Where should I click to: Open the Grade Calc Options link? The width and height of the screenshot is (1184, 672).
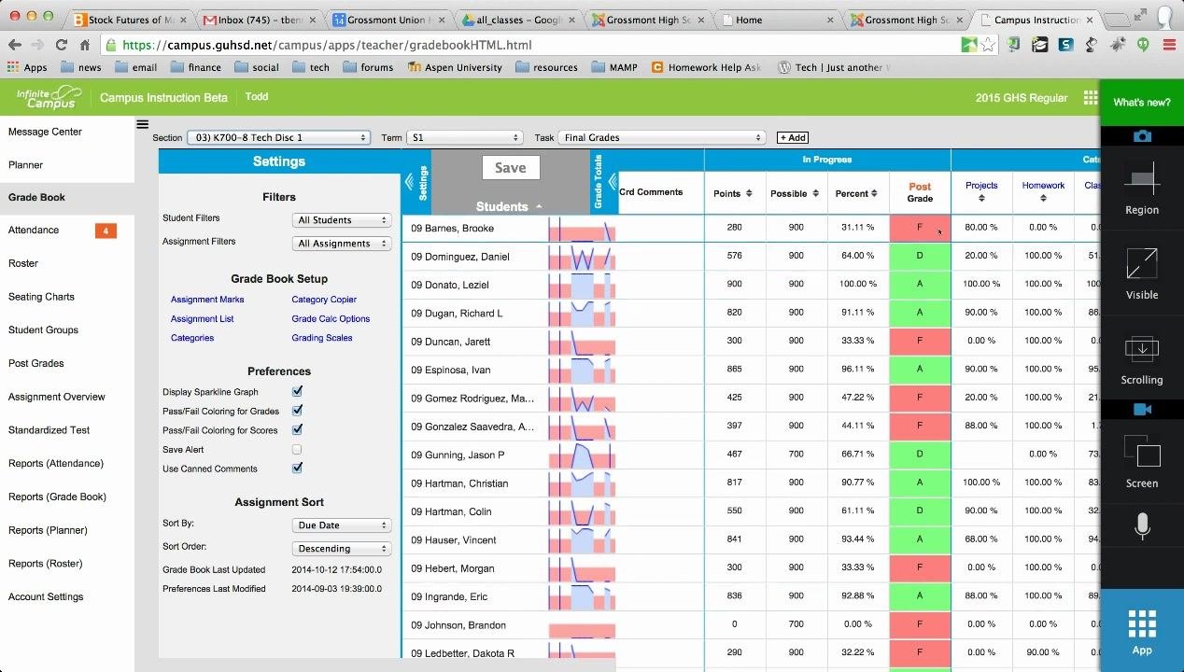pyautogui.click(x=331, y=319)
